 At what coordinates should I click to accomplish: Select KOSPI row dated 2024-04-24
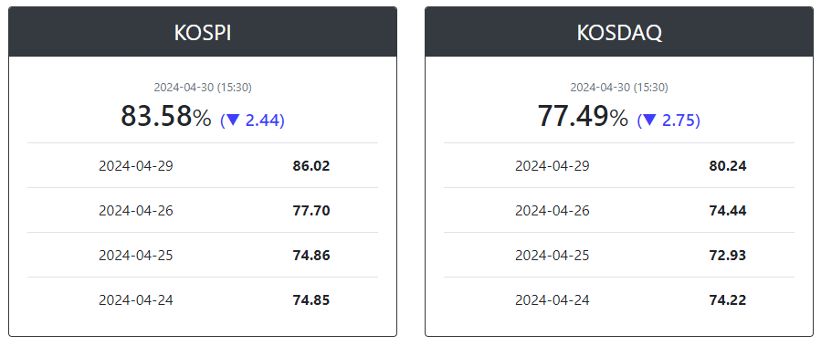(203, 300)
